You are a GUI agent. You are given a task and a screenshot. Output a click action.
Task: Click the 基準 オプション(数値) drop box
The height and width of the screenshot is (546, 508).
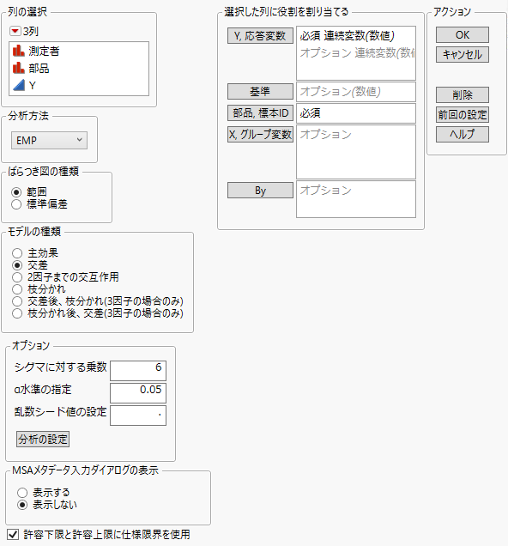click(x=356, y=92)
